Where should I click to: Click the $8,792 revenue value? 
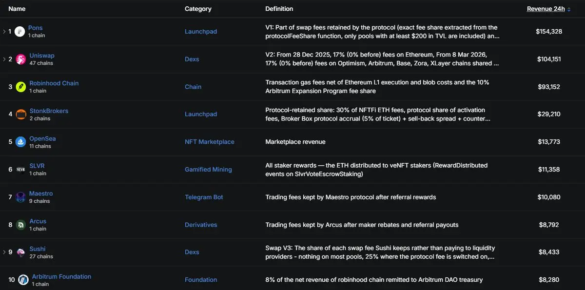coord(549,225)
